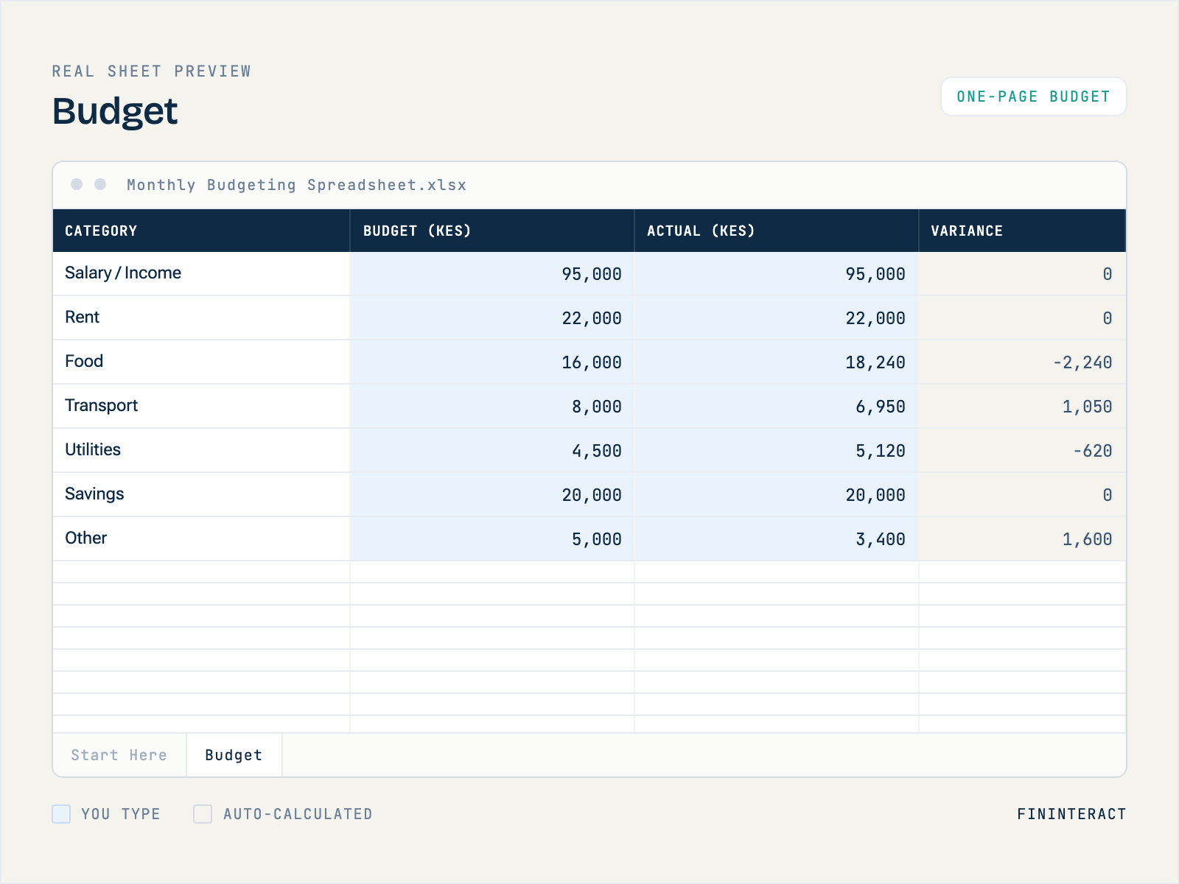Screen dimensions: 1179x884
Task: Select the Other category cell
Action: coord(201,539)
